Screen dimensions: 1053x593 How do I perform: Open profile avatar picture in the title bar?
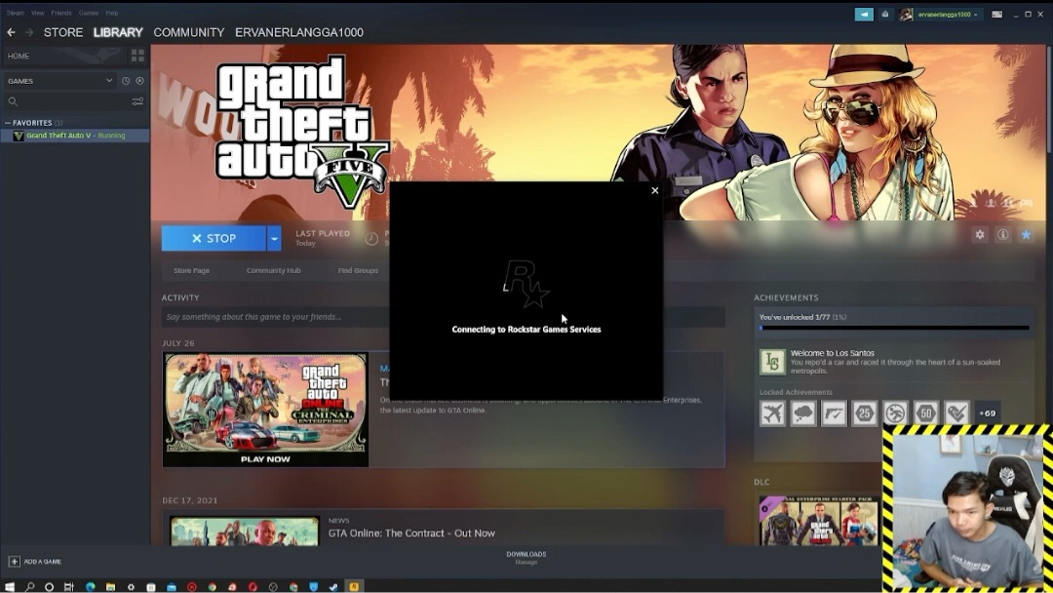tap(906, 14)
